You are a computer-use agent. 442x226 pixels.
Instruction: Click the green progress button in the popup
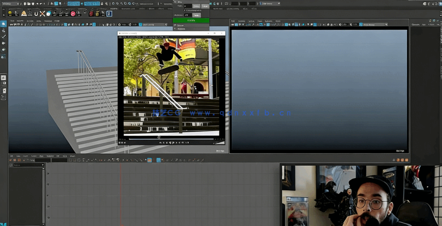tap(191, 20)
